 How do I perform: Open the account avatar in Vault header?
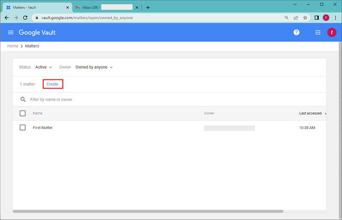[332, 32]
